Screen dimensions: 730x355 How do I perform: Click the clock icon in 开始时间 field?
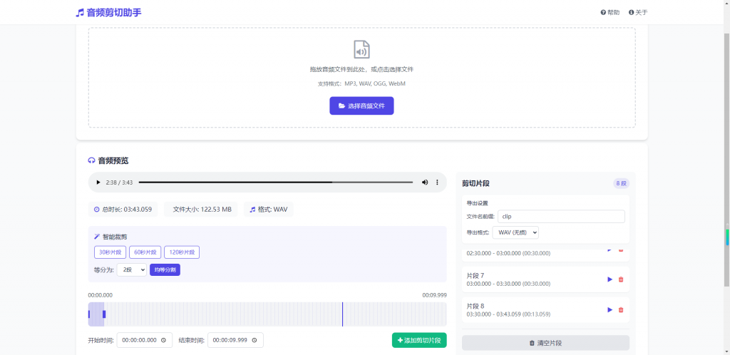click(163, 340)
